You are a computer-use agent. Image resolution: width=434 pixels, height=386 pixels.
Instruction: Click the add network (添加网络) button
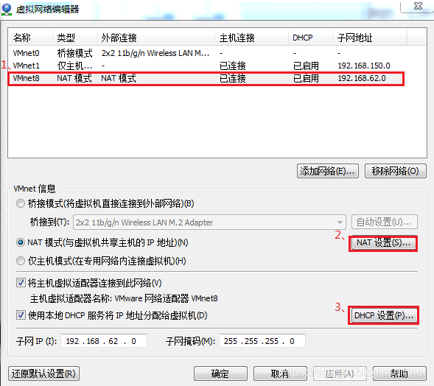pos(328,171)
